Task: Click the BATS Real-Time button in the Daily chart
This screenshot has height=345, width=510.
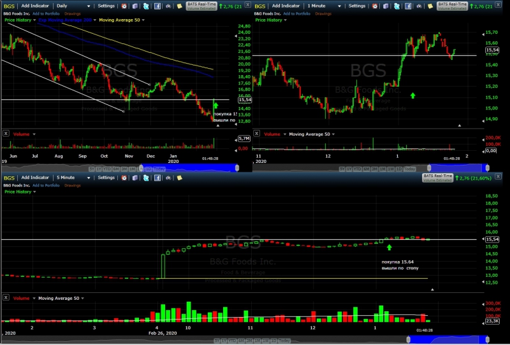Action: pos(201,6)
